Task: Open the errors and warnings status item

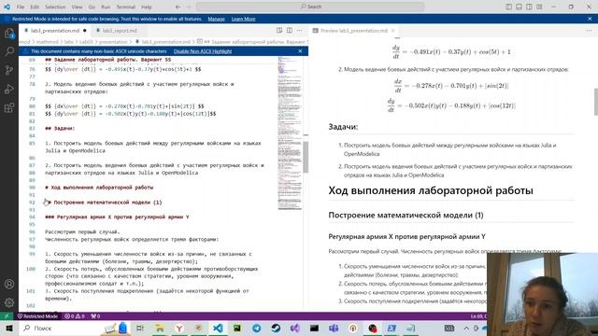Action: (x=75, y=316)
